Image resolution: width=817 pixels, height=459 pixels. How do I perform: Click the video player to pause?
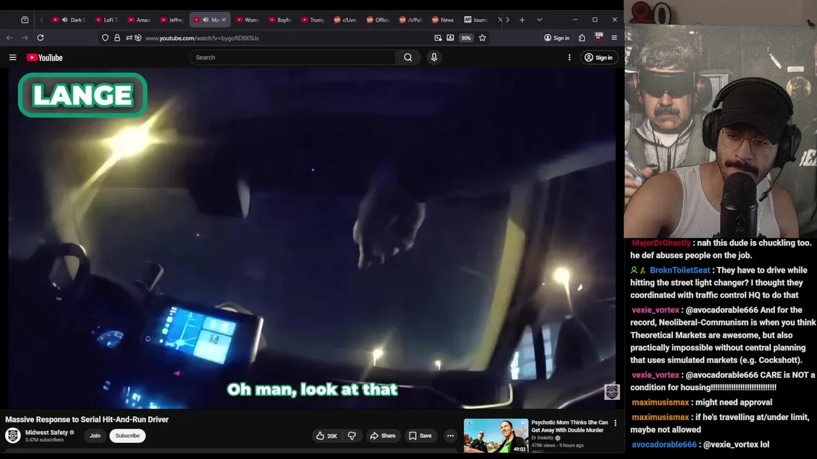click(x=312, y=239)
